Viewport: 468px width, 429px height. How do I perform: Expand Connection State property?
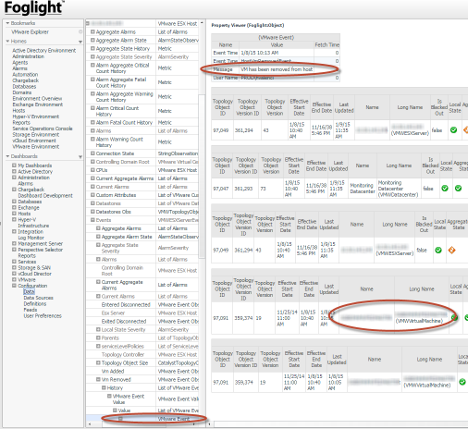click(x=92, y=153)
